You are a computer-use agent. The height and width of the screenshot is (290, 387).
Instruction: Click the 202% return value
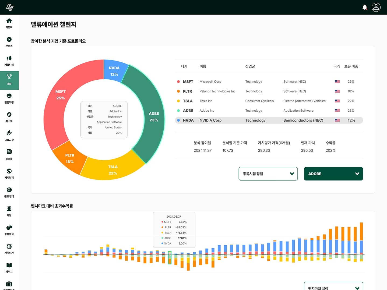(x=330, y=150)
